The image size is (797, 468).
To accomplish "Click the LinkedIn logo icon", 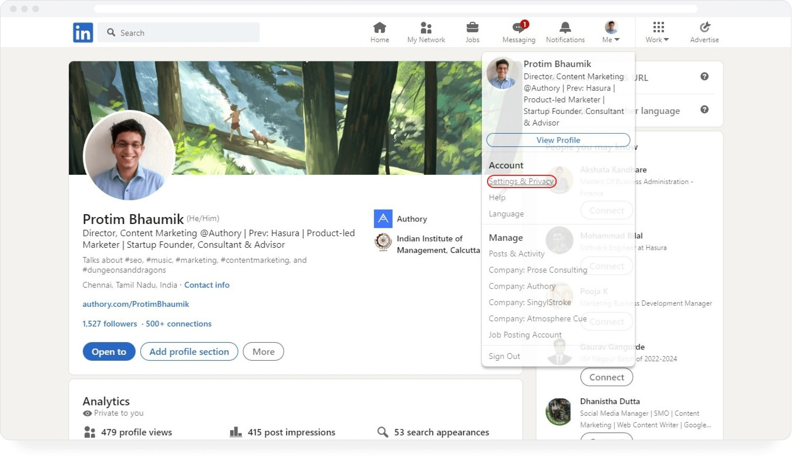I will click(83, 33).
